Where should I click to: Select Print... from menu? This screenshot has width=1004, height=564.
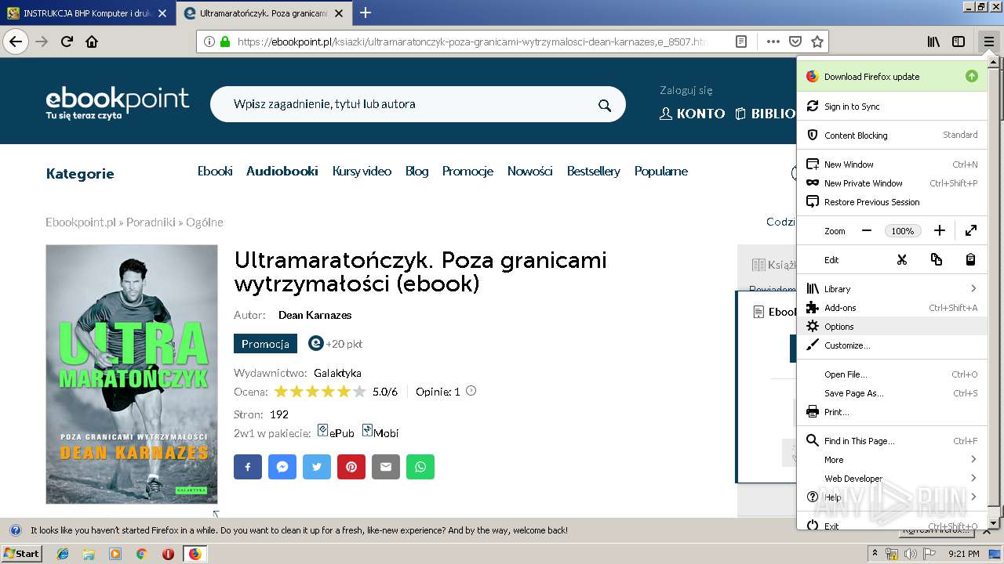(892, 411)
